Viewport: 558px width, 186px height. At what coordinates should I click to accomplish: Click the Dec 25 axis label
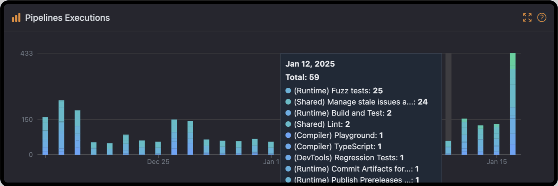tap(158, 162)
